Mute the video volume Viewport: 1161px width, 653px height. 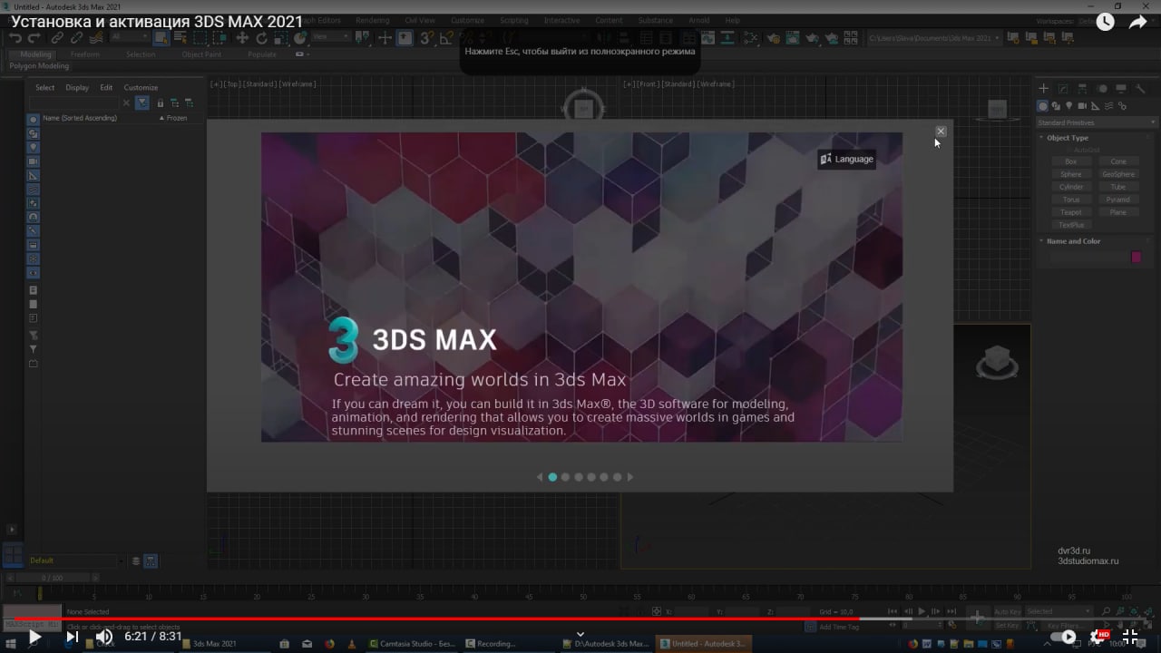104,637
